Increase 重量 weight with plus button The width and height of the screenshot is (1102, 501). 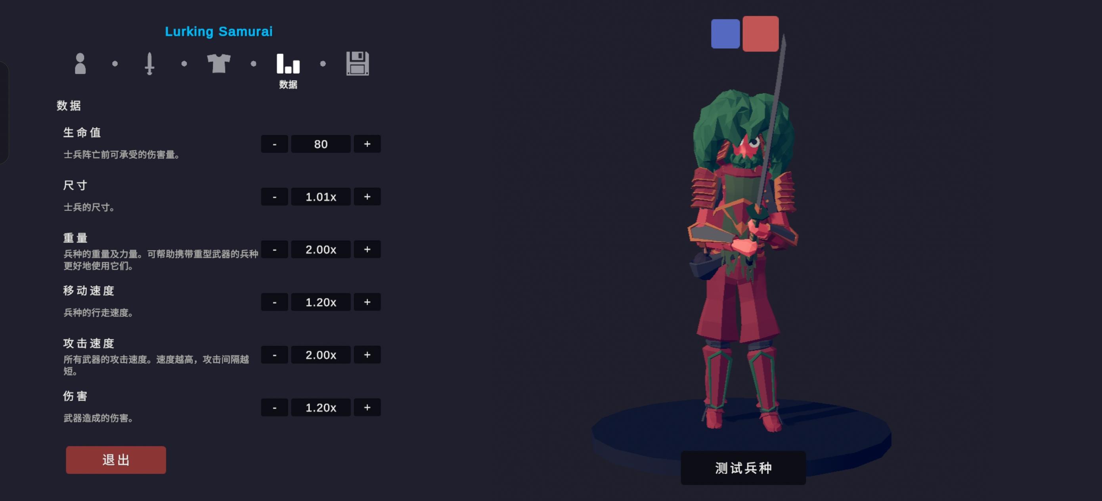pos(367,249)
